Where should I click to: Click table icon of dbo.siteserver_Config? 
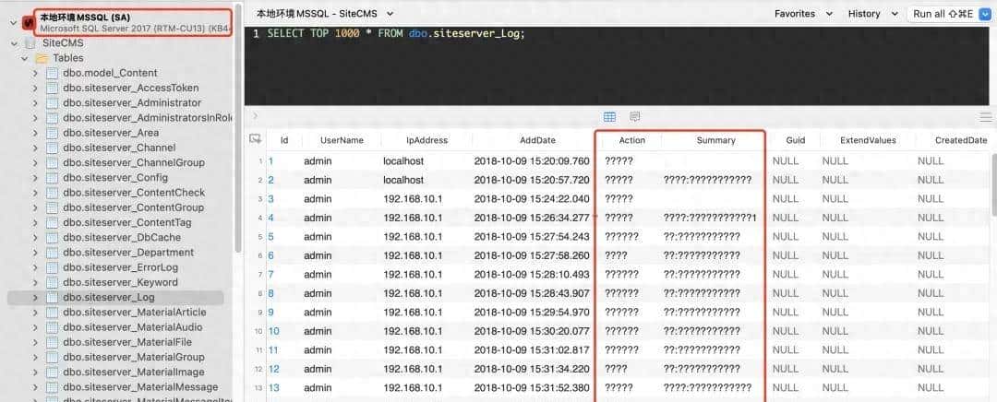(52, 178)
